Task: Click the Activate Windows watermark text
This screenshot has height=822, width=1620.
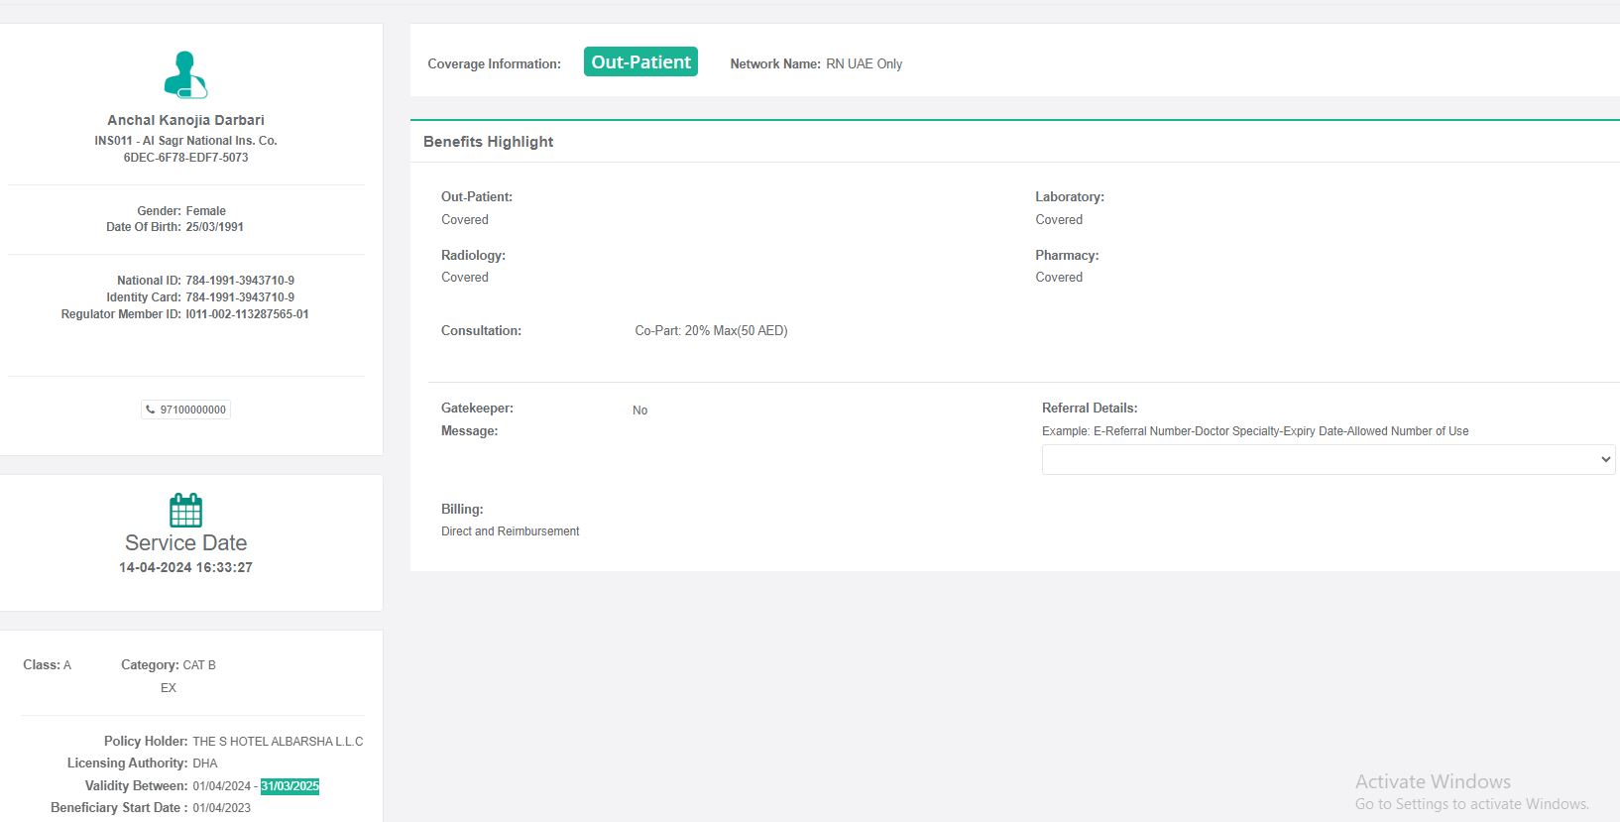Action: pyautogui.click(x=1433, y=782)
